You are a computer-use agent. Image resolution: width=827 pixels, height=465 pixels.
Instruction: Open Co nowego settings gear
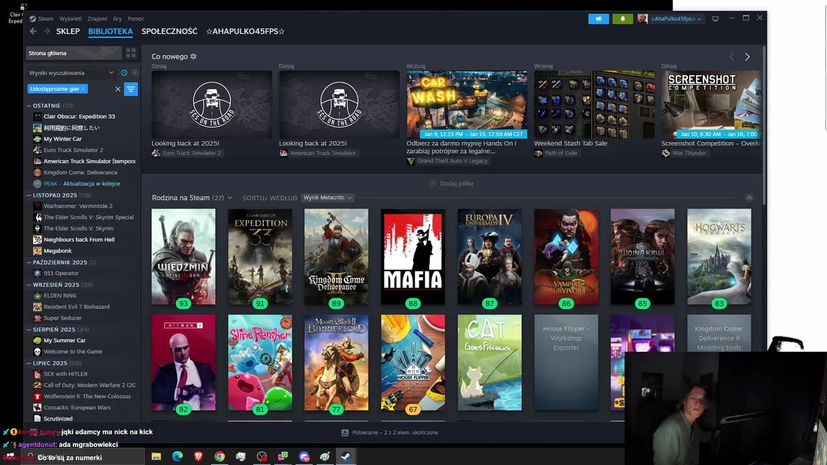pos(193,57)
